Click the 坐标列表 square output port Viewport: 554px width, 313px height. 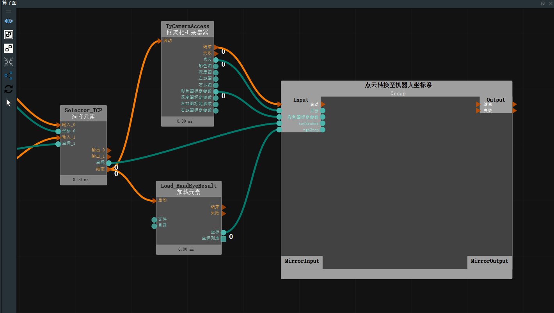tap(223, 239)
